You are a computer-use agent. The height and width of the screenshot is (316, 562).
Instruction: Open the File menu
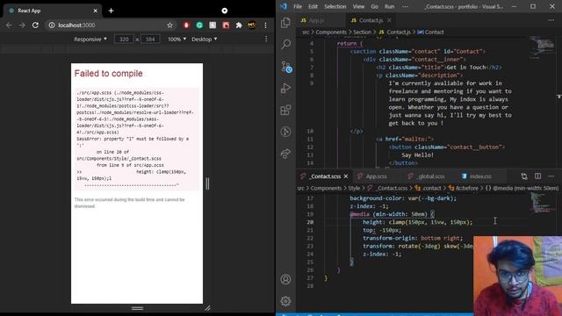298,6
